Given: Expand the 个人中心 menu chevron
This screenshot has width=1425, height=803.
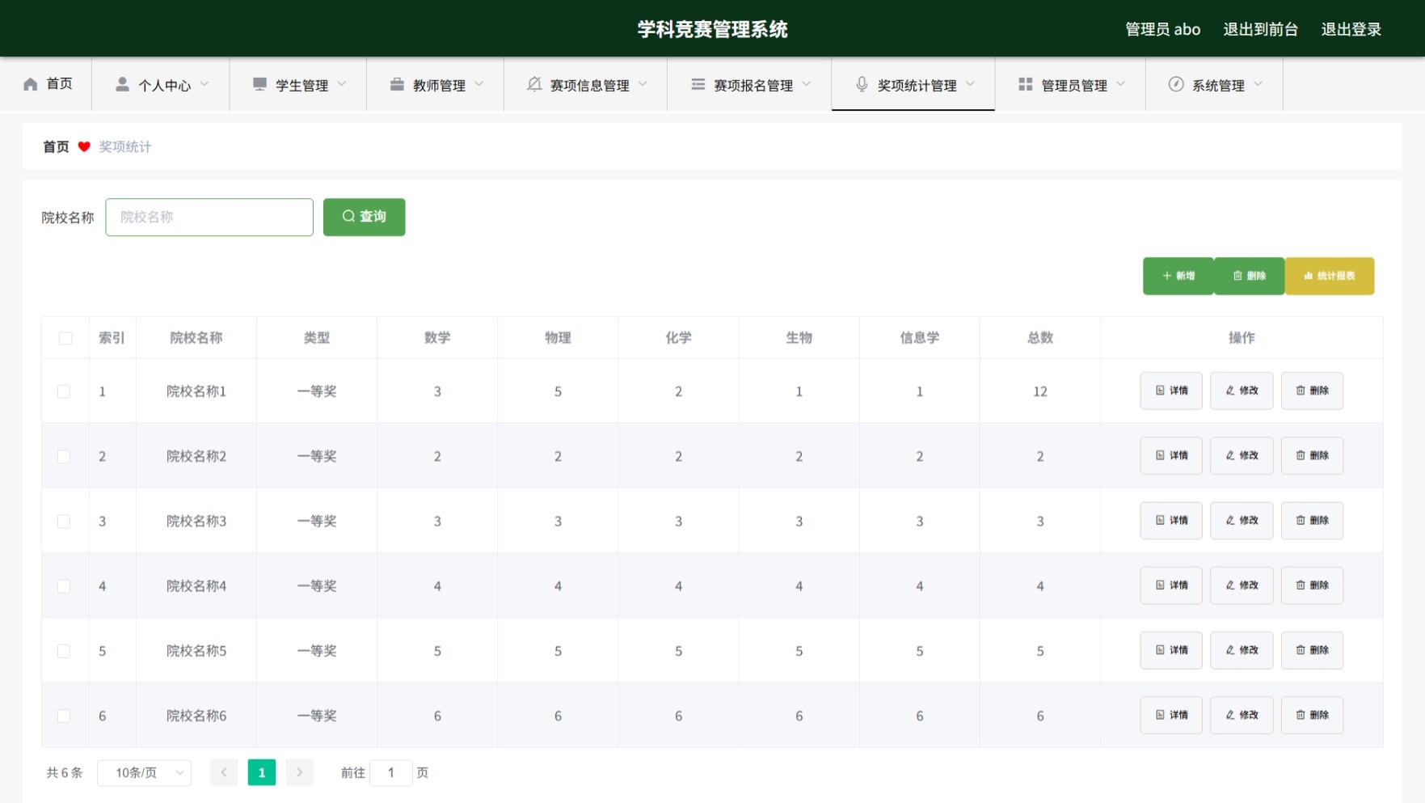Looking at the screenshot, I should pos(204,84).
